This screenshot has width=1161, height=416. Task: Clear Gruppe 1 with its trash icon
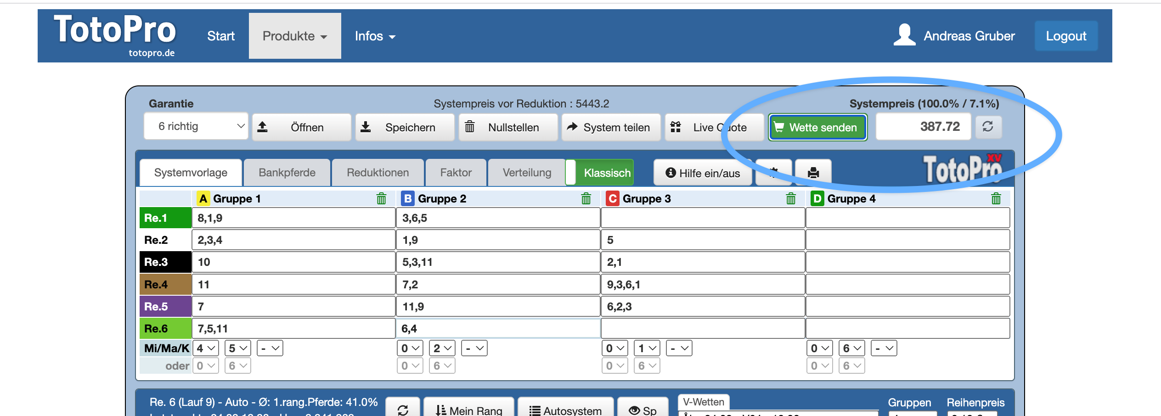pyautogui.click(x=381, y=199)
